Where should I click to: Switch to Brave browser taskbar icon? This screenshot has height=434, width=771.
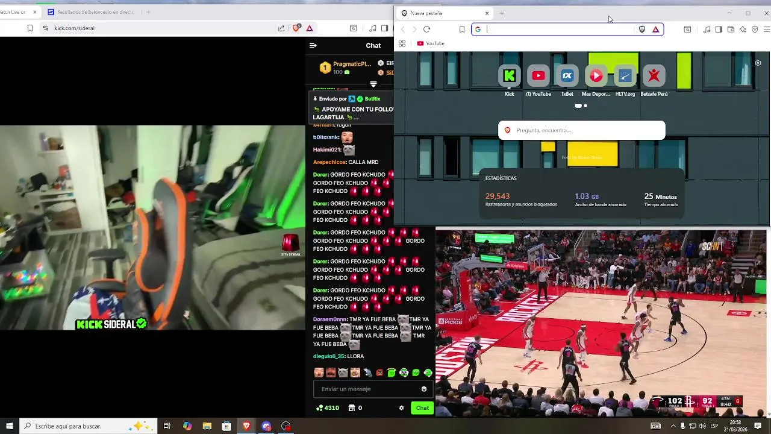tap(246, 426)
